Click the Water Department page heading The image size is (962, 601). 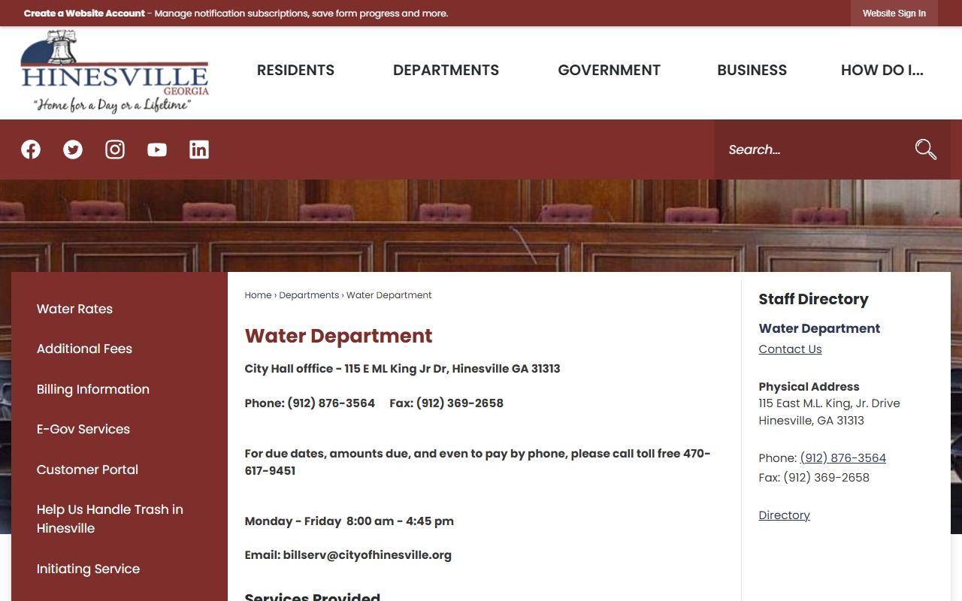point(338,336)
